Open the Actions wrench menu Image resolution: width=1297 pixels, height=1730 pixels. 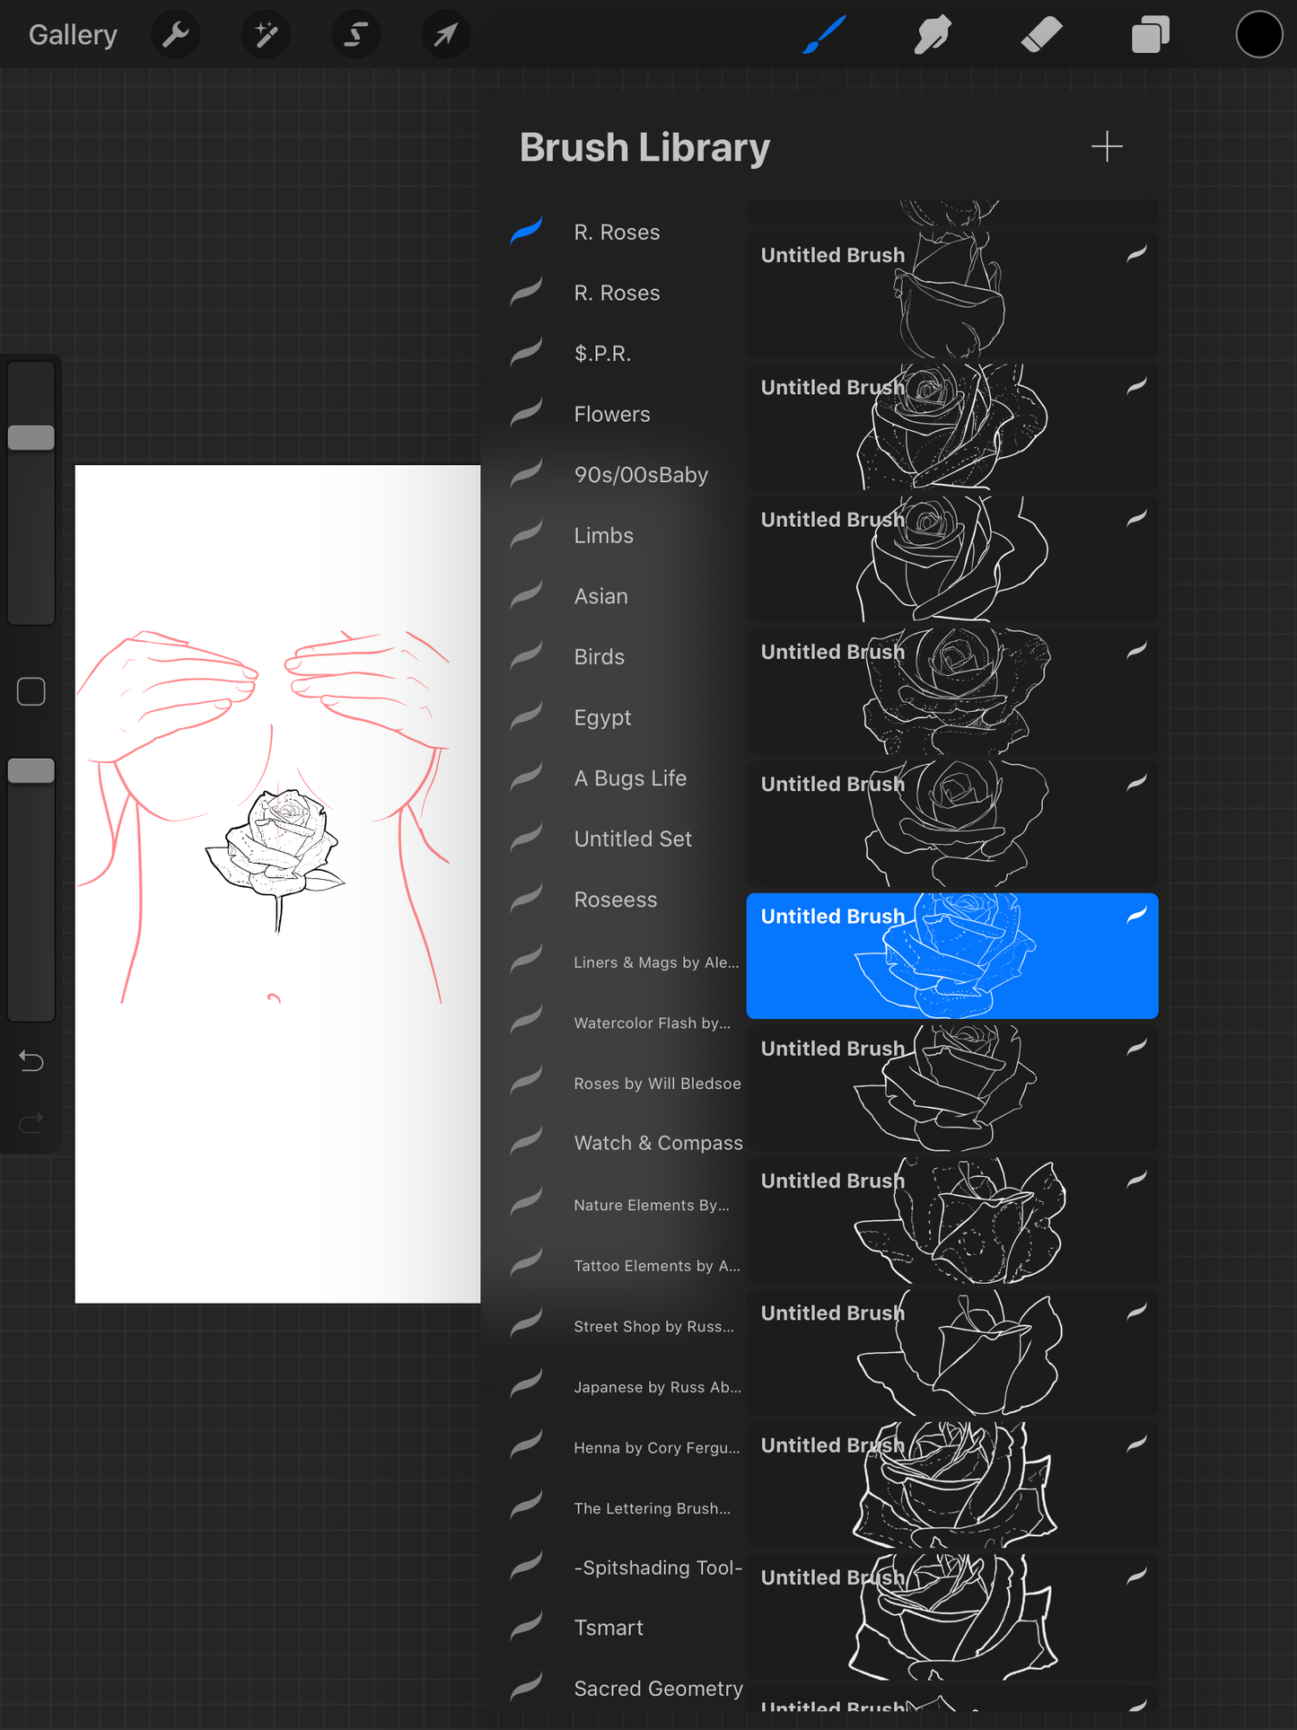pos(176,35)
